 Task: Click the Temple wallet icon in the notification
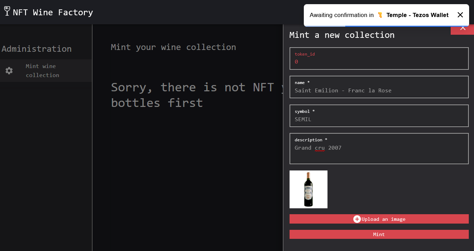(x=380, y=15)
